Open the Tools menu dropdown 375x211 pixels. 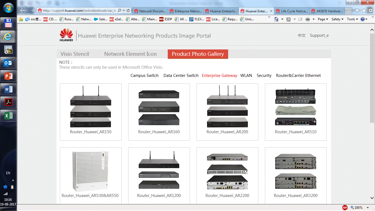[x=352, y=19]
